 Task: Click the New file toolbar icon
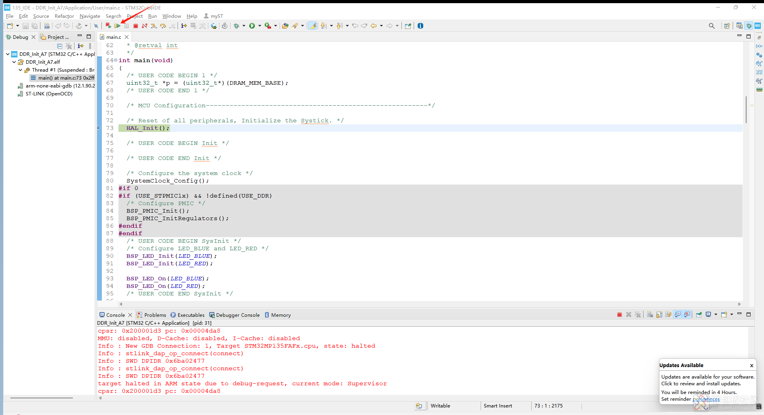[x=10, y=26]
